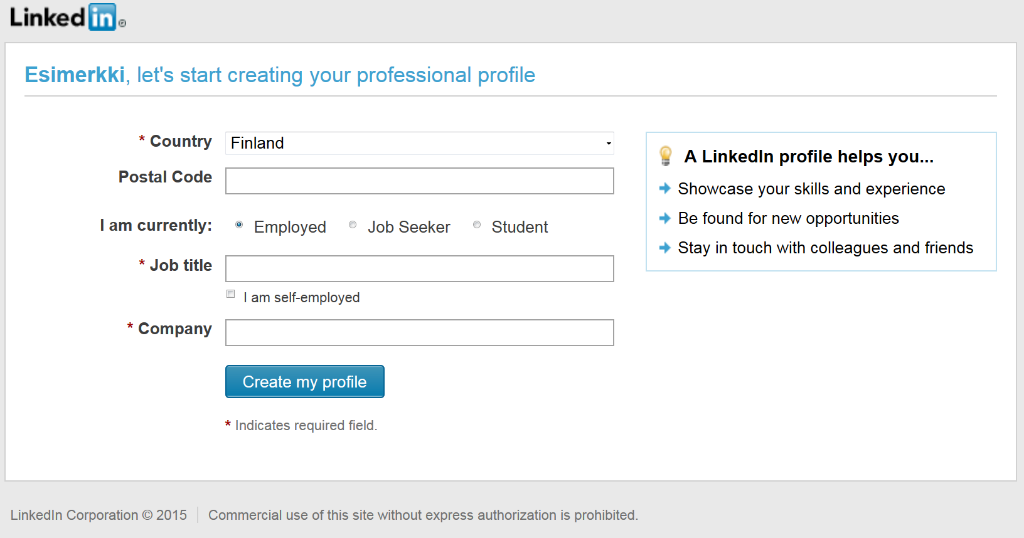The image size is (1024, 538).
Task: Click the Create my profile button
Action: [305, 381]
